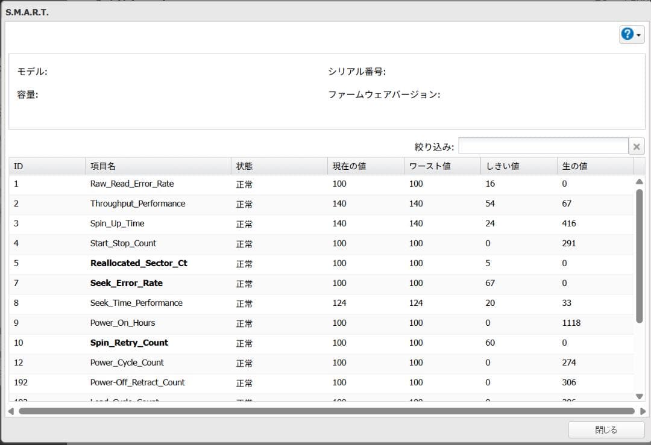Select the Reallocated_Sector_Ct row

point(241,263)
